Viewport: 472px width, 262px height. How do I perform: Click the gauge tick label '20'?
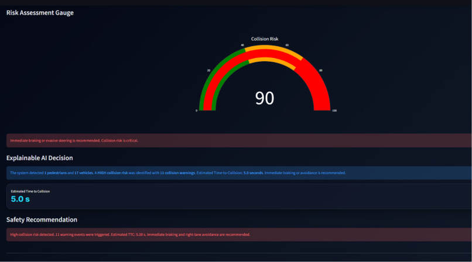point(208,70)
